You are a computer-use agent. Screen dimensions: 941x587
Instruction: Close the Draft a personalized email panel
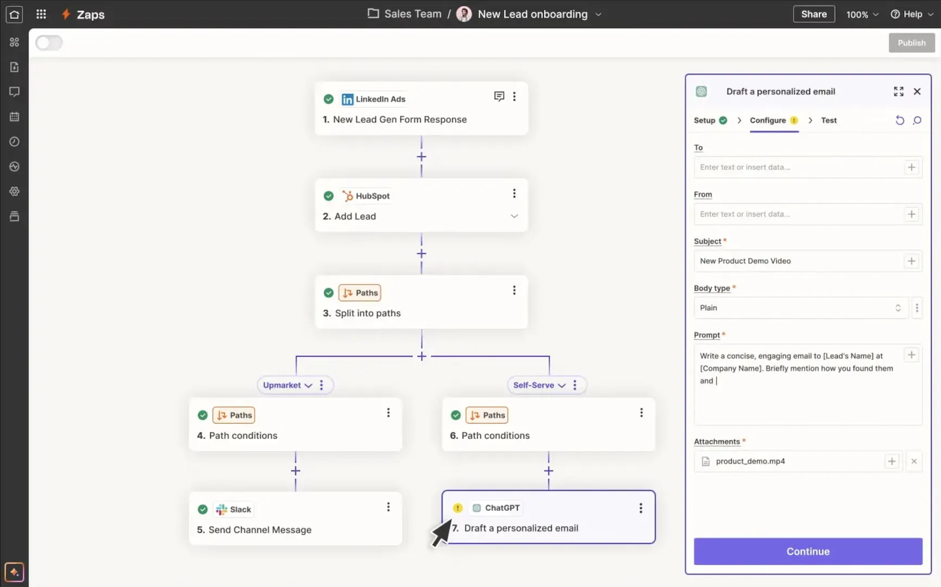[x=917, y=91]
